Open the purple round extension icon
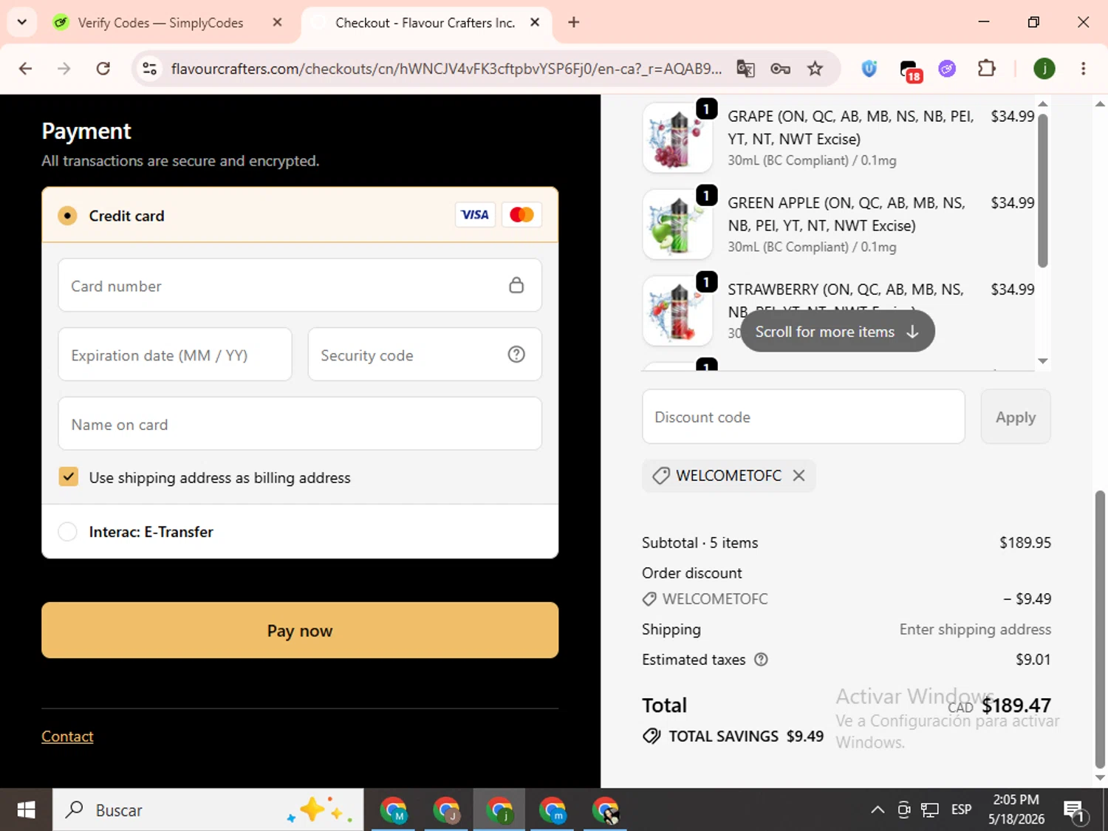Viewport: 1108px width, 831px height. coord(947,69)
